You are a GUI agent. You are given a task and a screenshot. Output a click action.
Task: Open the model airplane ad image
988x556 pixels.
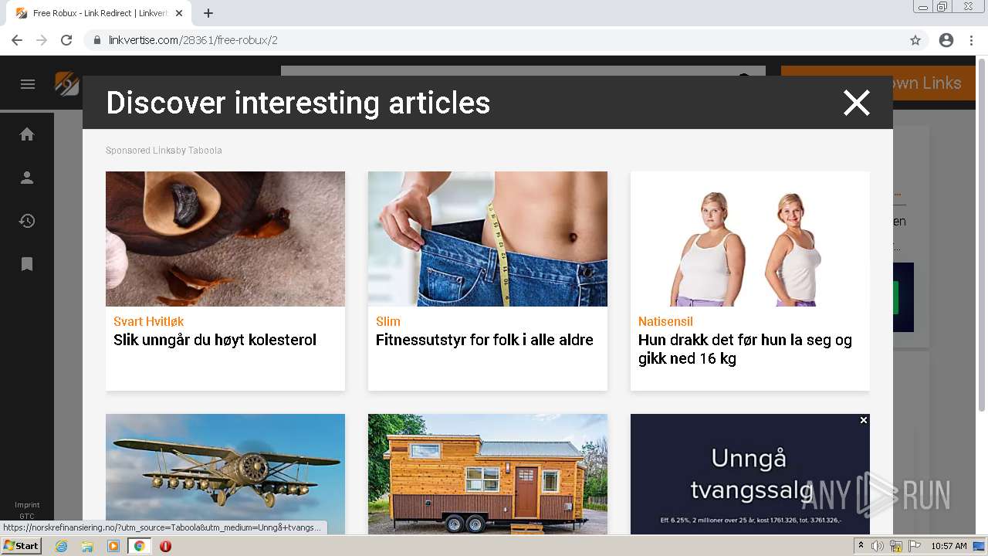coord(225,473)
